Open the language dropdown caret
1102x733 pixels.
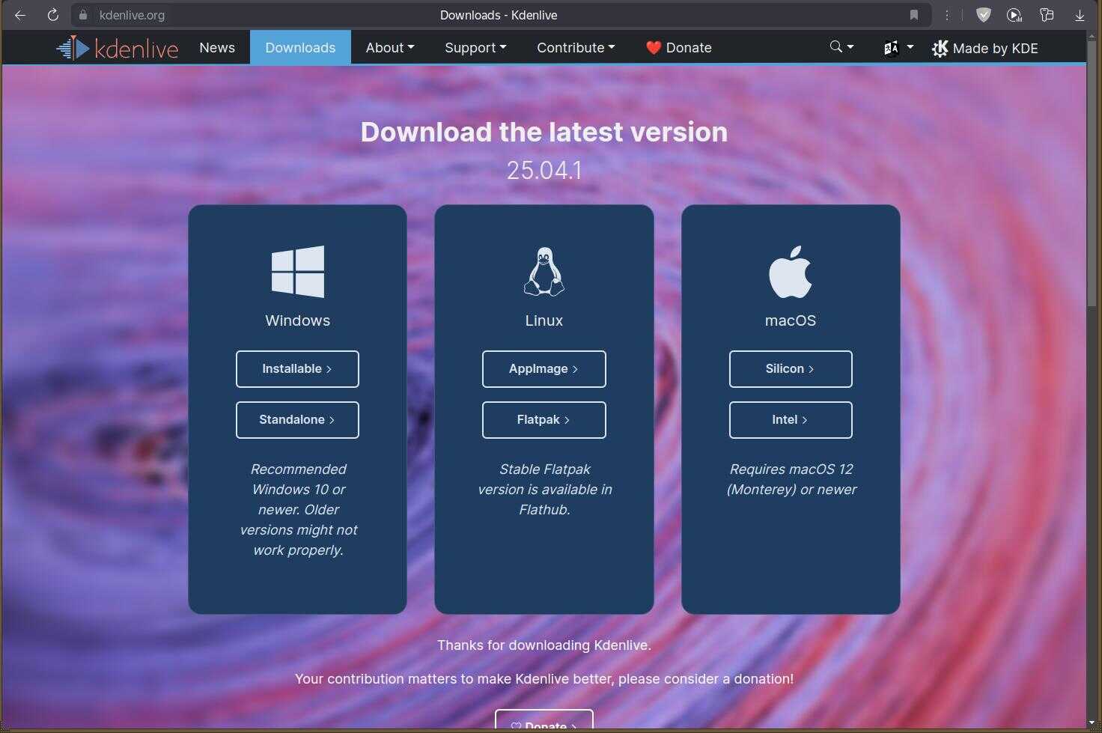pos(910,46)
